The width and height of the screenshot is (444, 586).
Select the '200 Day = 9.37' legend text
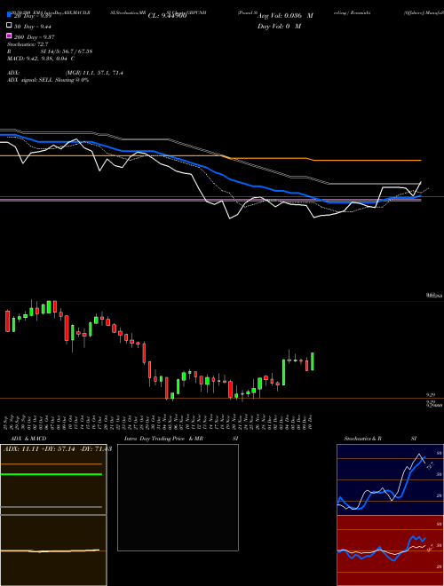pyautogui.click(x=35, y=37)
